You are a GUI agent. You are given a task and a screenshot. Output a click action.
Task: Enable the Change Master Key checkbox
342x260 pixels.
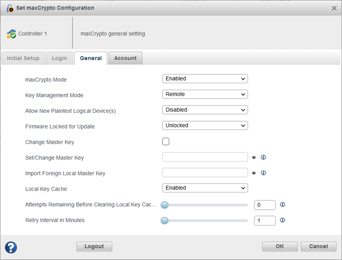(166, 142)
